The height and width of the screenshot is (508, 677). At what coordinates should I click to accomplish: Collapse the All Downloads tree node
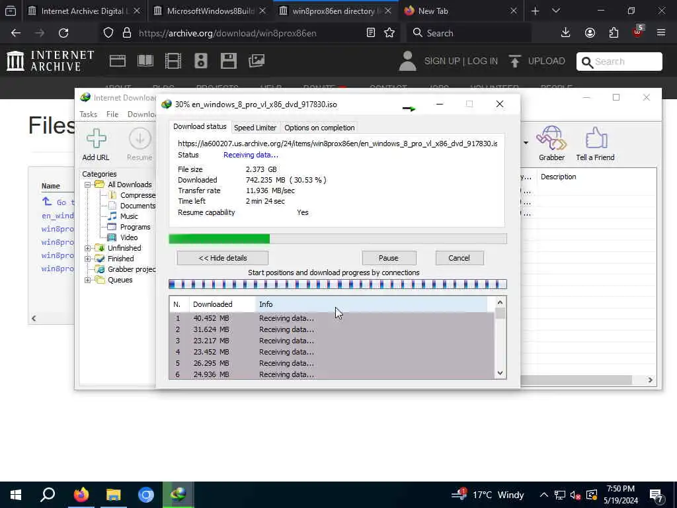[x=87, y=185]
